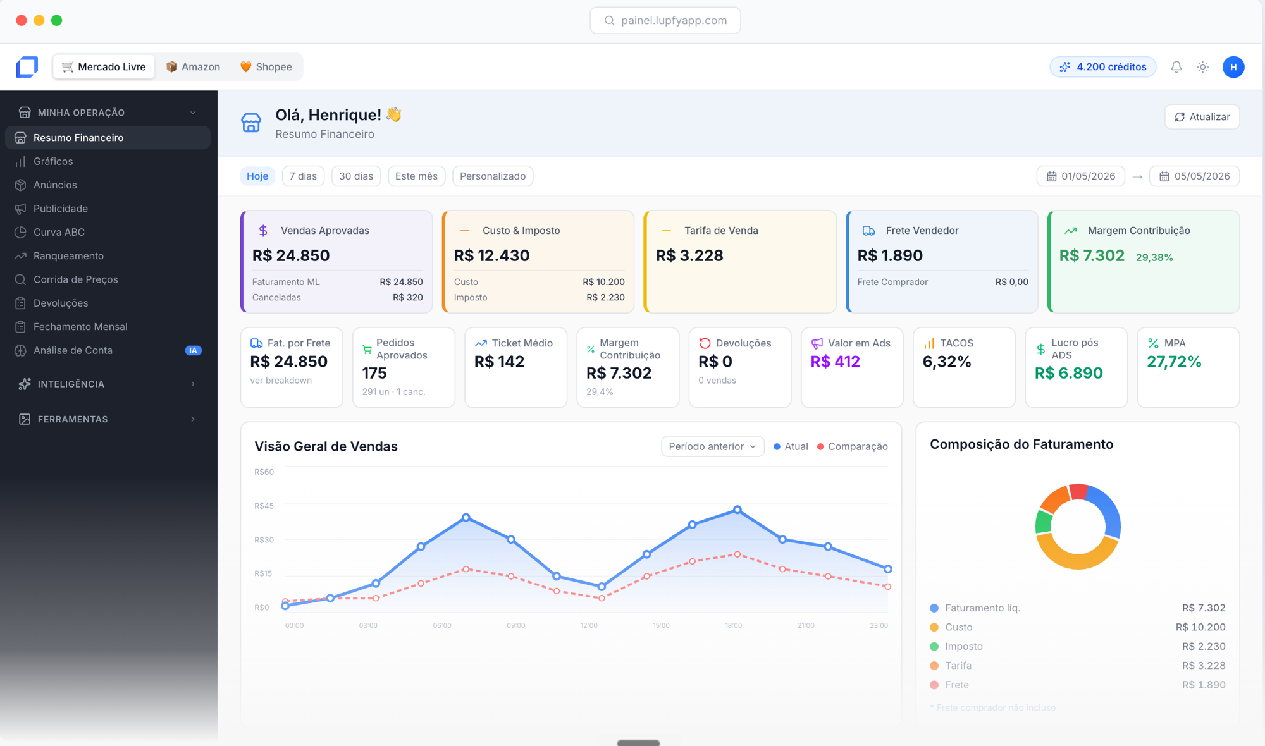Click the dollar icon on Vendas Aprovadas card
This screenshot has width=1265, height=746.
263,231
